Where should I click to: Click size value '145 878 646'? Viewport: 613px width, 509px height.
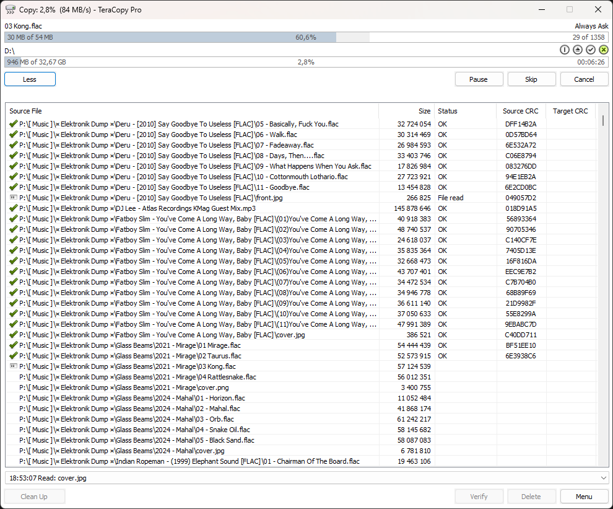[x=412, y=208]
